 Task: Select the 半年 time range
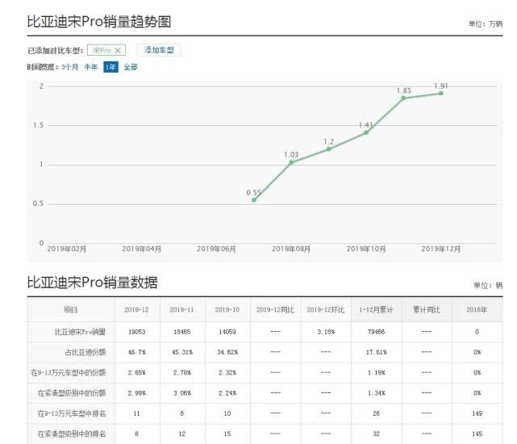pos(90,67)
